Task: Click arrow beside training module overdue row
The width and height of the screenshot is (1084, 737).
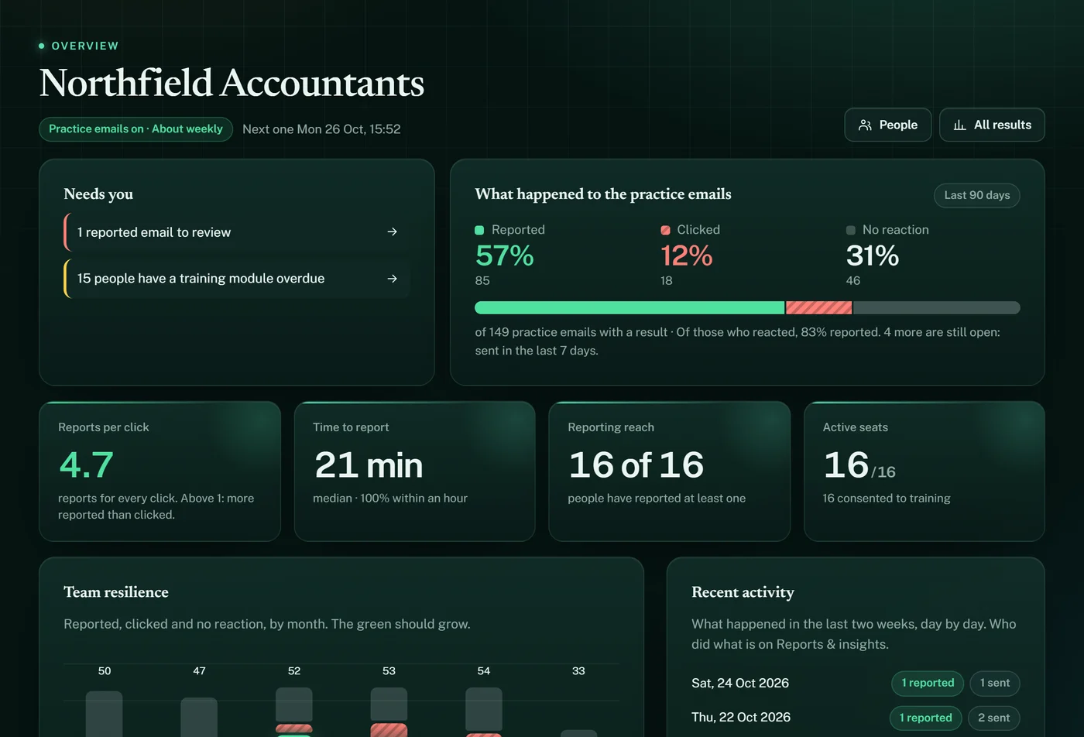Action: point(392,278)
